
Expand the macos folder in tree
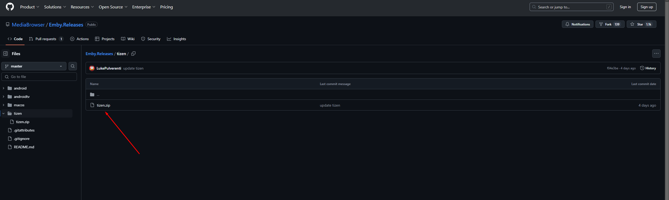[x=3, y=105]
